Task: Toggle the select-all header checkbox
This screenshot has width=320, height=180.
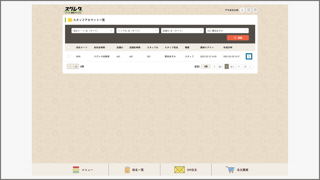Action: coord(69,47)
